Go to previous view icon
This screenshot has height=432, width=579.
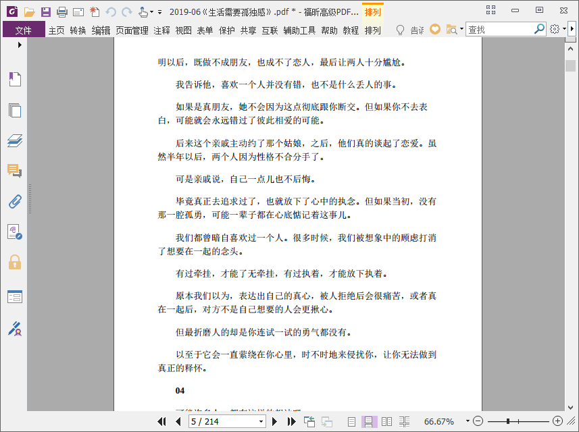pos(309,421)
